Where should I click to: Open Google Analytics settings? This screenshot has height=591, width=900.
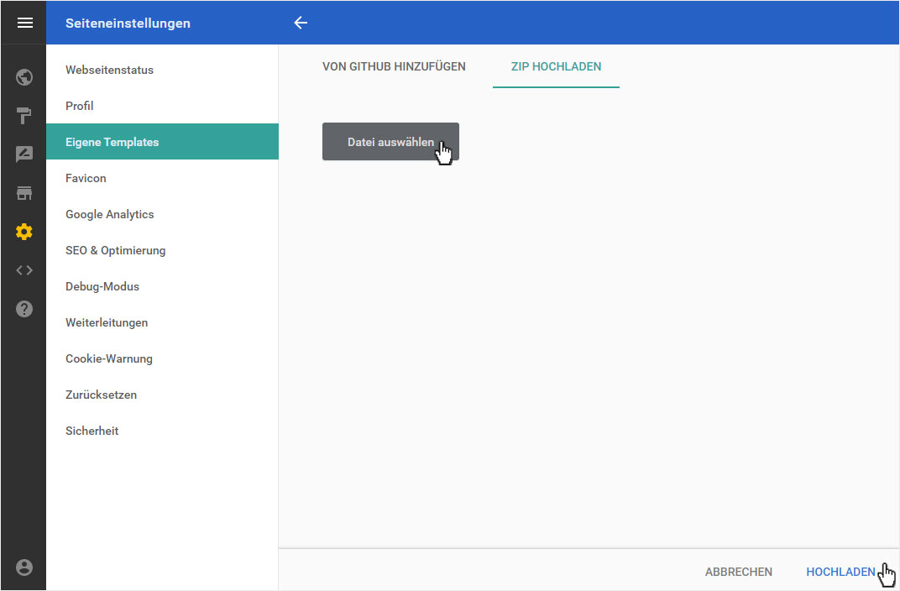162,214
